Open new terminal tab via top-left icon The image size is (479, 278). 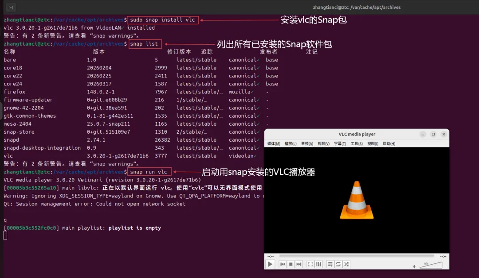(11, 8)
